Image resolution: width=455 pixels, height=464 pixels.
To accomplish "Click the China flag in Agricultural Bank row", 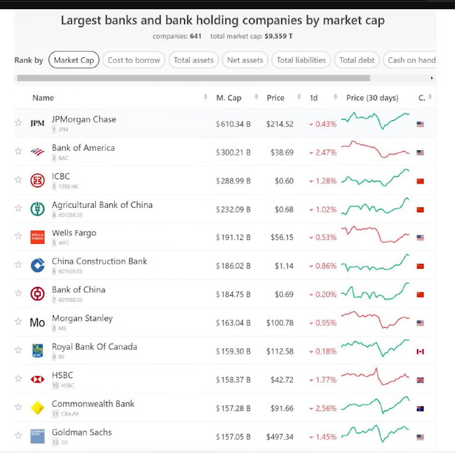I will coord(420,210).
